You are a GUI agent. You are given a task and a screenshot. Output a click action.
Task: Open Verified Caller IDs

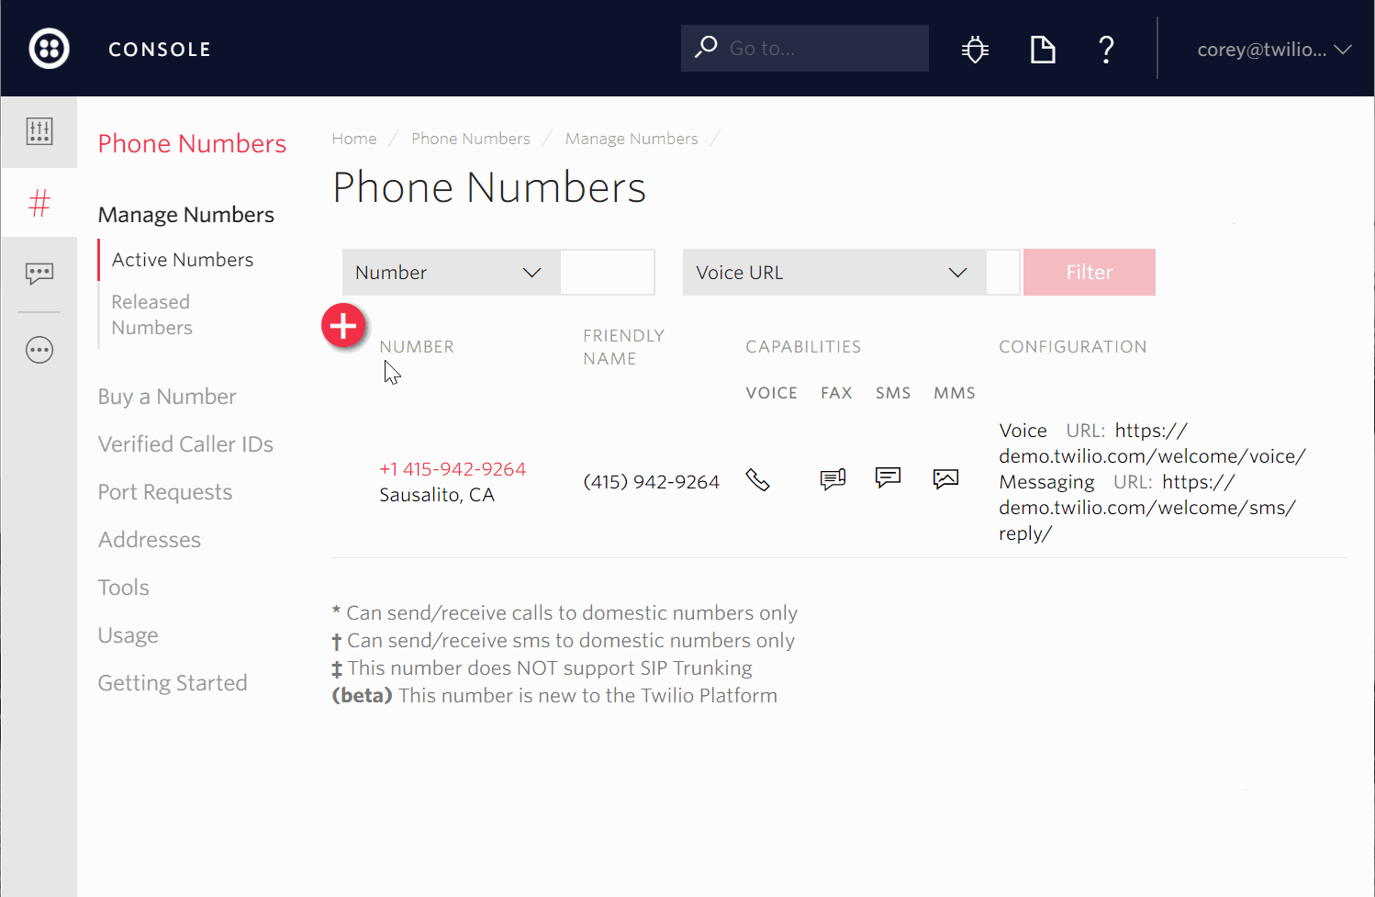[186, 444]
